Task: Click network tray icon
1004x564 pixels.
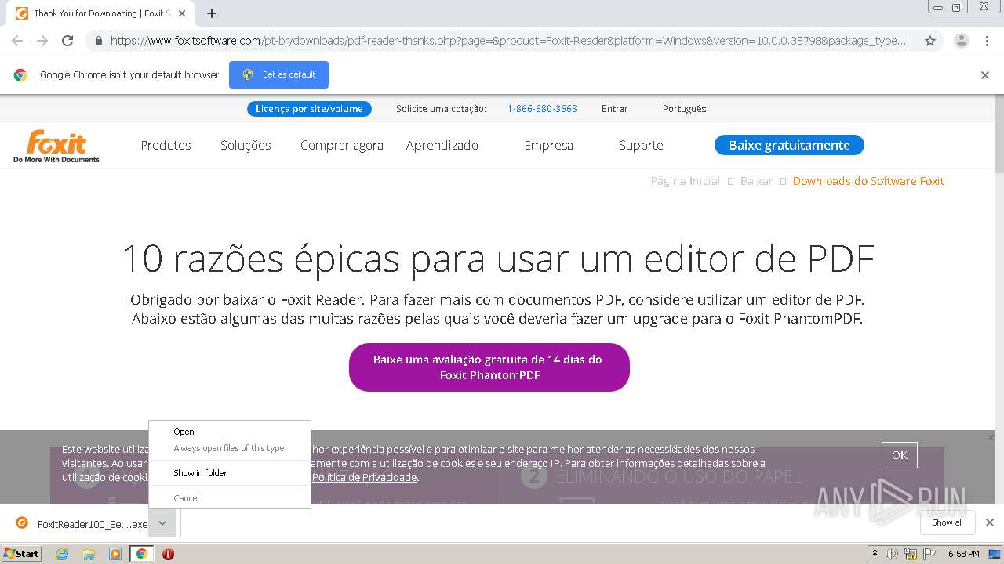Action: (x=911, y=554)
